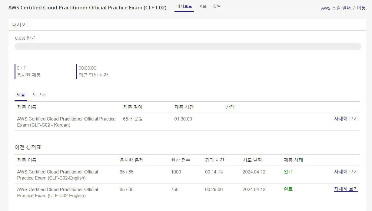
Task: Open the 메모 tab
Action: point(203,6)
